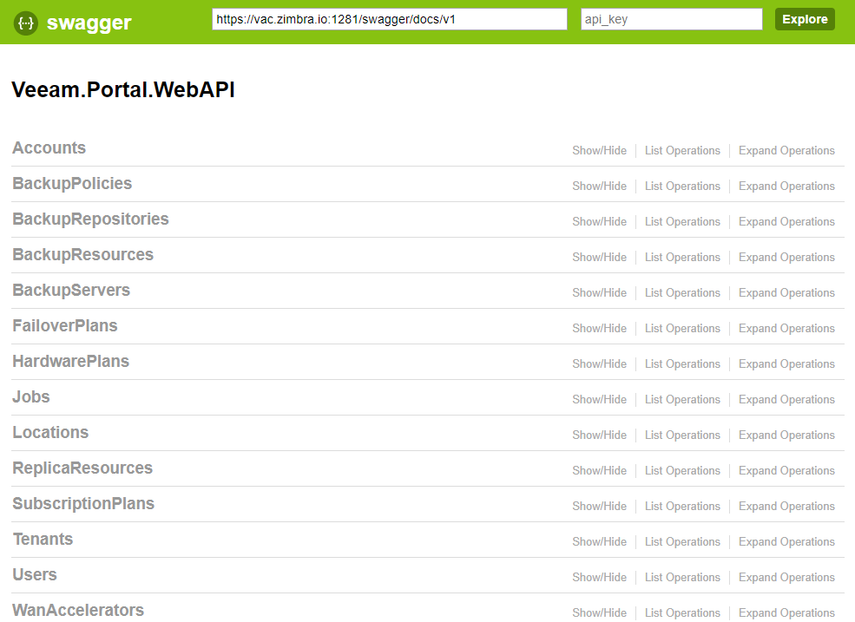Toggle Show/Hide for HardwarePlans
The image size is (855, 622).
[599, 363]
